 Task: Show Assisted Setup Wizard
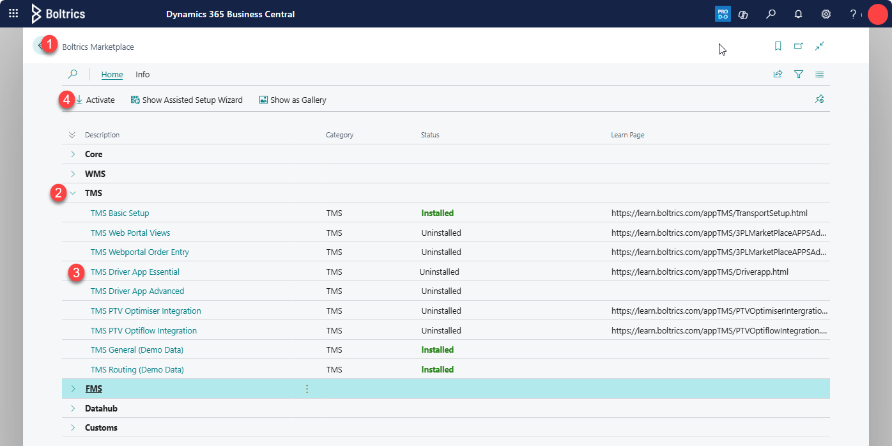[x=187, y=100]
